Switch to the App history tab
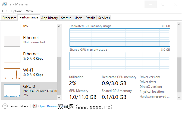The height and width of the screenshot is (113, 182). click(49, 18)
